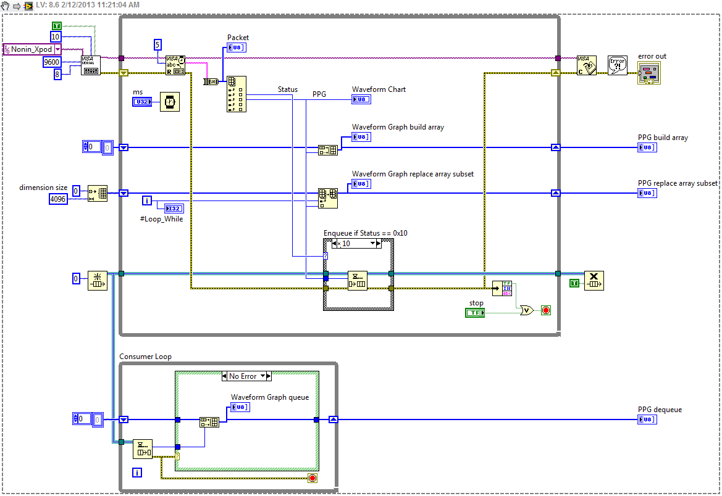
Task: Click the Waveform Chart U8 terminal
Action: tap(361, 99)
